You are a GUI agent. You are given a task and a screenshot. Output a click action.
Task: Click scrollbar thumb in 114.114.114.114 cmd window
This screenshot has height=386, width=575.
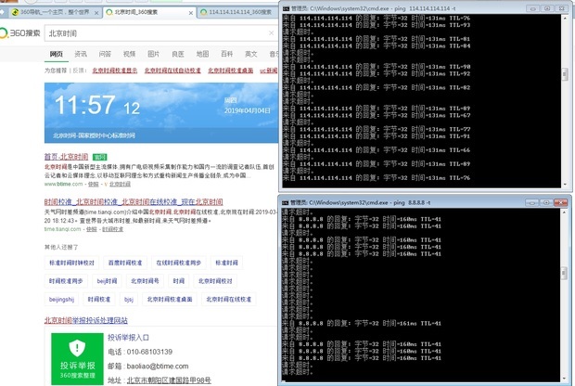[x=565, y=75]
